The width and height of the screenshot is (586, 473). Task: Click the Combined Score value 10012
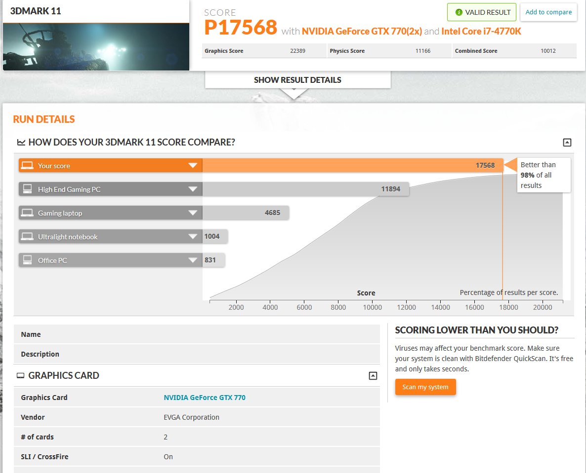548,51
